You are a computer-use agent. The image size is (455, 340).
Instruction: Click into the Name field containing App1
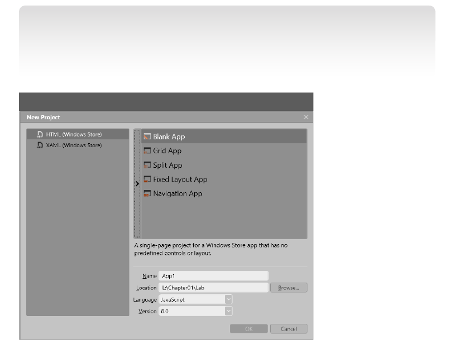[213, 276]
